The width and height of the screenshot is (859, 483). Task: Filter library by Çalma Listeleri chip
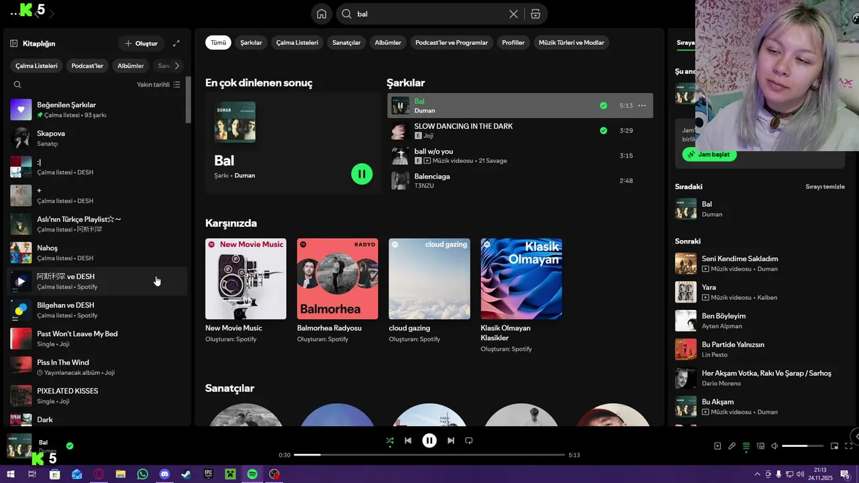coord(36,66)
